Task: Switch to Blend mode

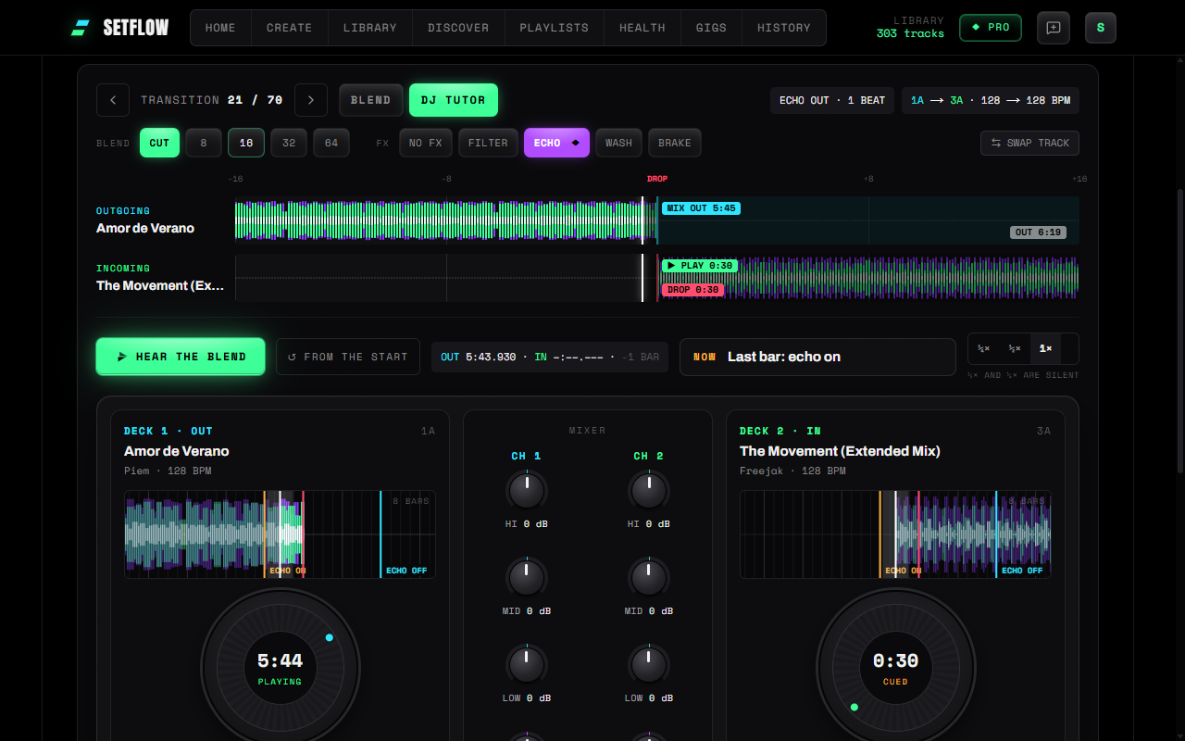Action: tap(371, 100)
